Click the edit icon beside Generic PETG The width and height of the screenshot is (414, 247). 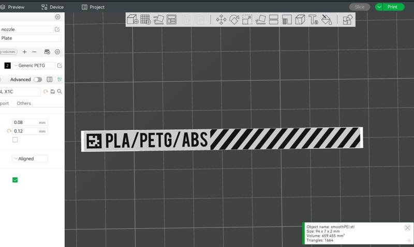(x=60, y=66)
